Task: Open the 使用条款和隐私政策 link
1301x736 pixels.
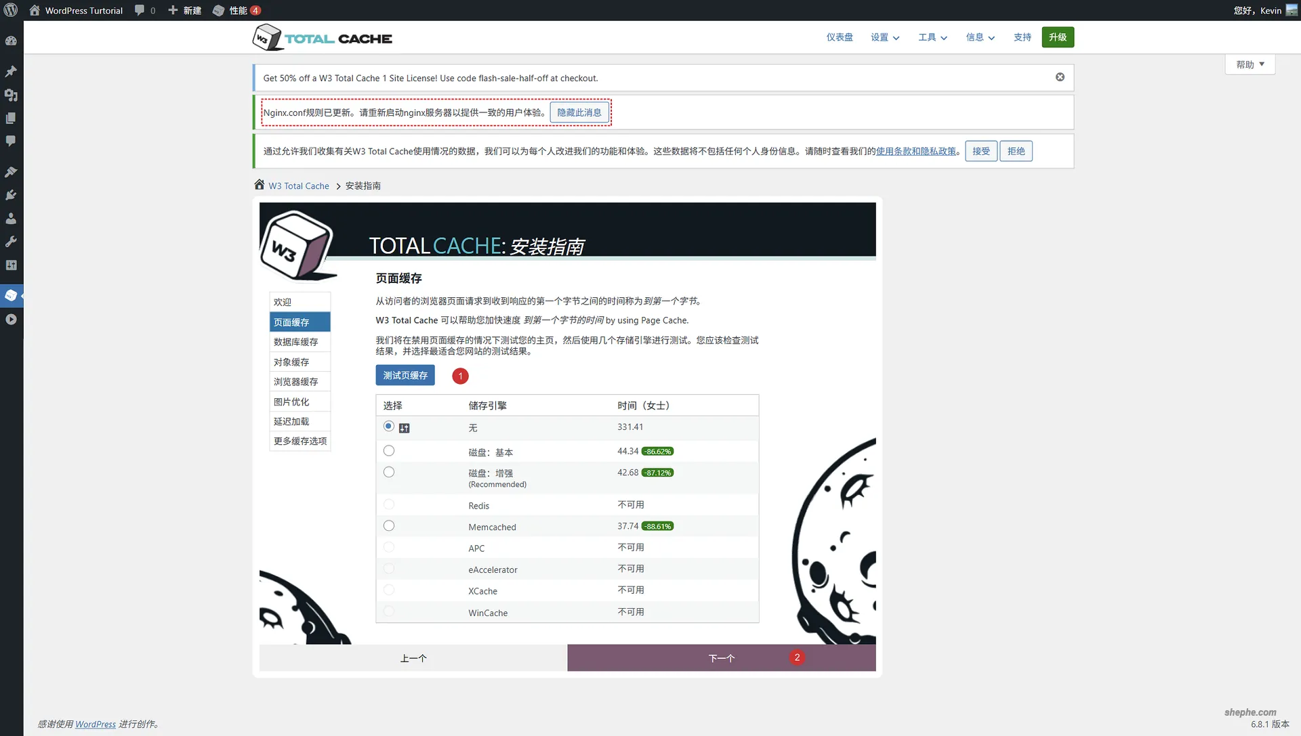Action: [x=915, y=151]
